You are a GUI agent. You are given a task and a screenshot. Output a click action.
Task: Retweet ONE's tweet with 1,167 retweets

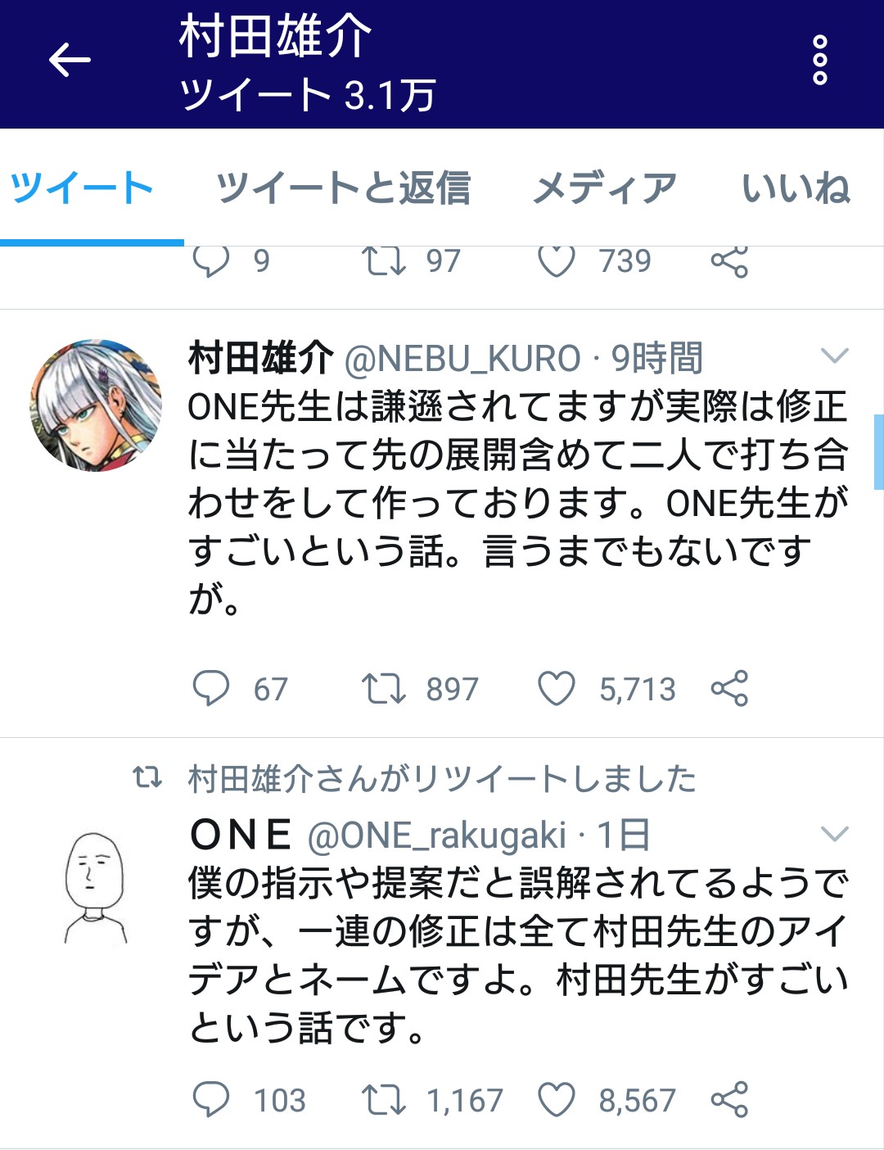pos(383,1099)
